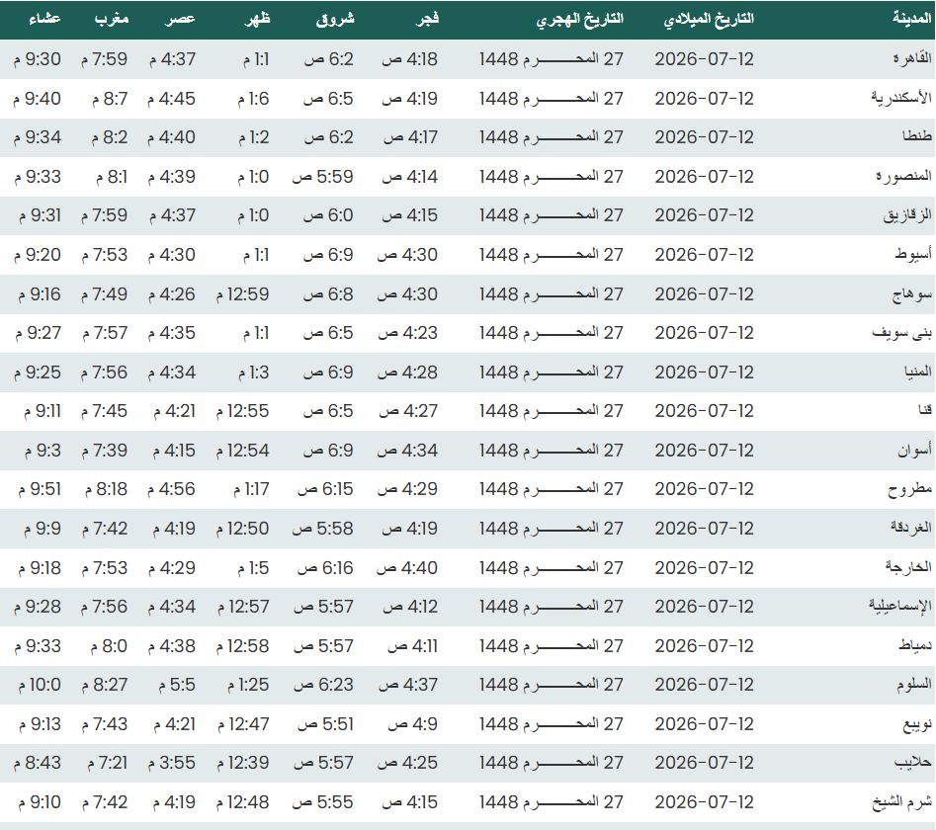The image size is (936, 830).
Task: Click the مغرب column header
Action: (x=111, y=19)
